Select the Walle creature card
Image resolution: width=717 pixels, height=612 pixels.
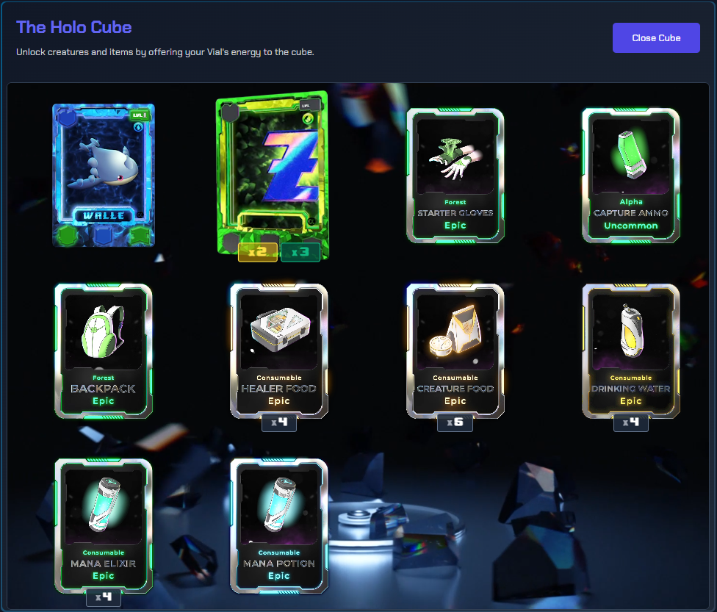pyautogui.click(x=104, y=175)
